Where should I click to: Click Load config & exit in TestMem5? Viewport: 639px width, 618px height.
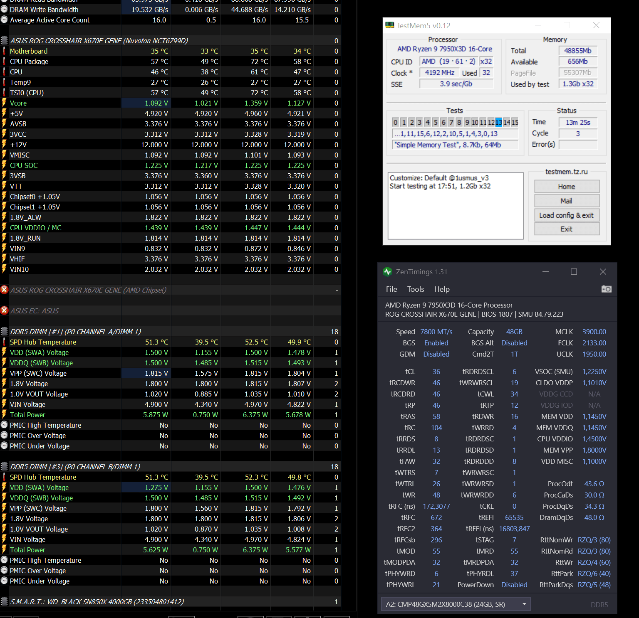[567, 215]
